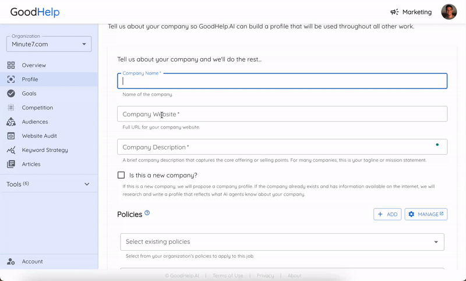466x281 pixels.
Task: Expand the Tools section chevron
Action: (87, 184)
